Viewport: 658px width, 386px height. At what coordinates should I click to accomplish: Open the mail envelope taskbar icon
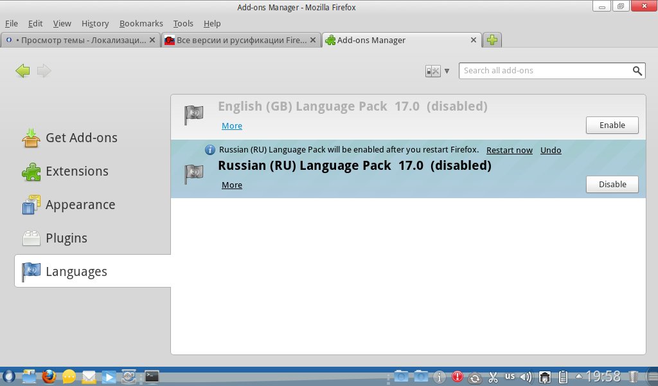tap(89, 377)
